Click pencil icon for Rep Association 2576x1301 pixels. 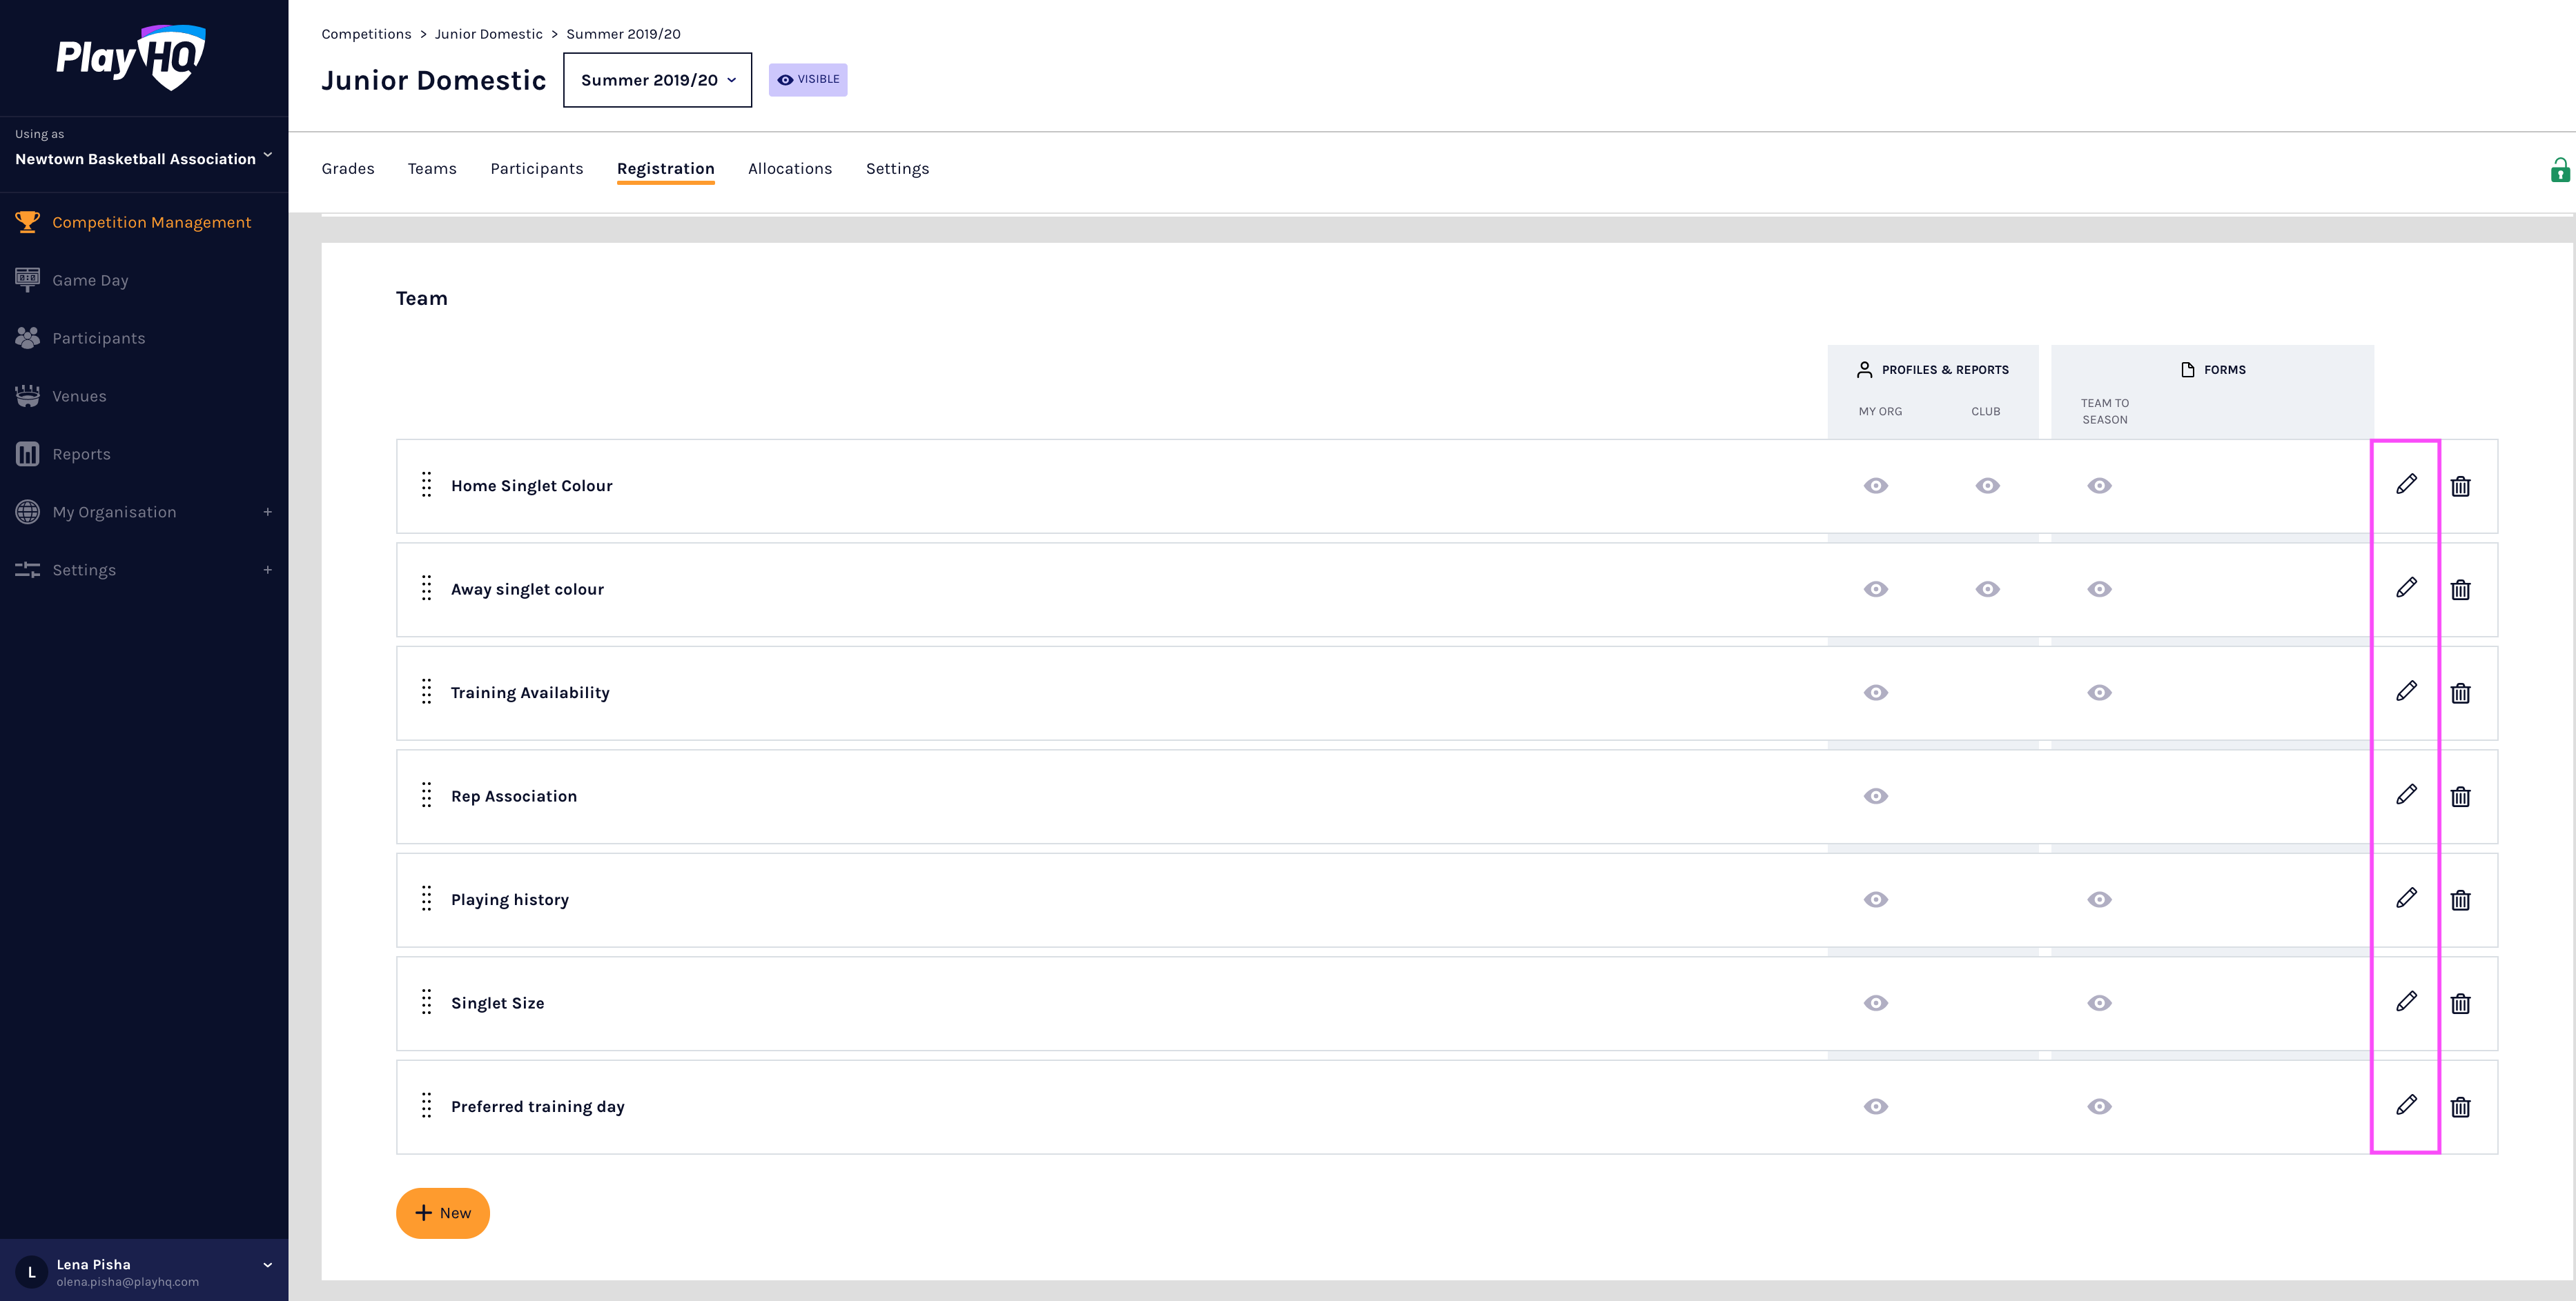2406,795
